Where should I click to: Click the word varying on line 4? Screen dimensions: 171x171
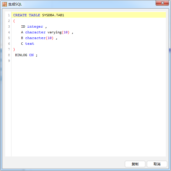54,32
